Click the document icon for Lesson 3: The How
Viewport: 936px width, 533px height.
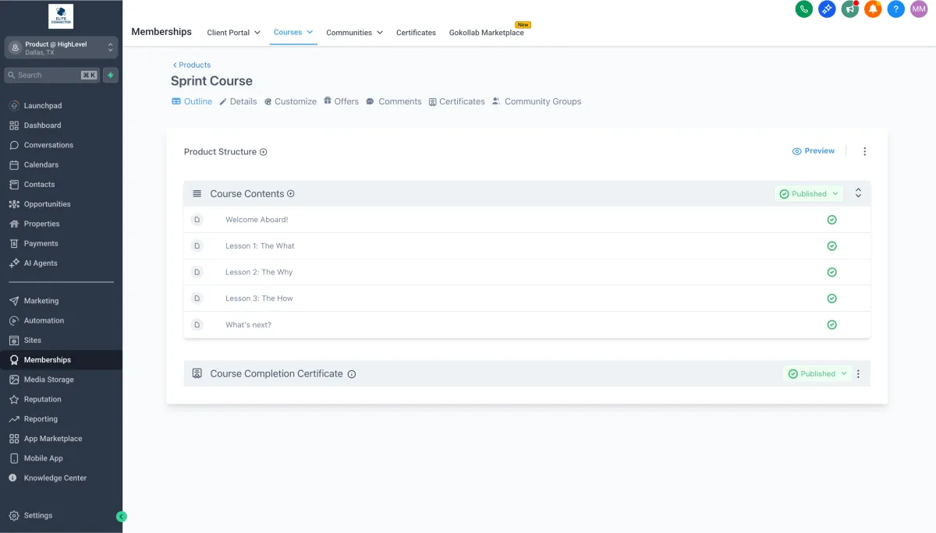pos(197,298)
